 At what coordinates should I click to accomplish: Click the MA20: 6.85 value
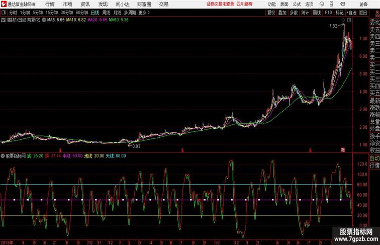97,20
